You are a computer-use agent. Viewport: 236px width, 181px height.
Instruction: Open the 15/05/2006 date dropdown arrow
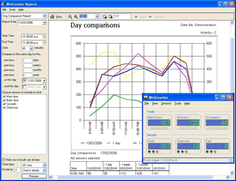tap(44, 87)
